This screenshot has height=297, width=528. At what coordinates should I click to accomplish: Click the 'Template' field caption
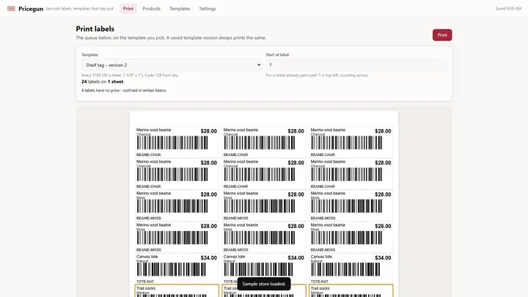tap(89, 54)
